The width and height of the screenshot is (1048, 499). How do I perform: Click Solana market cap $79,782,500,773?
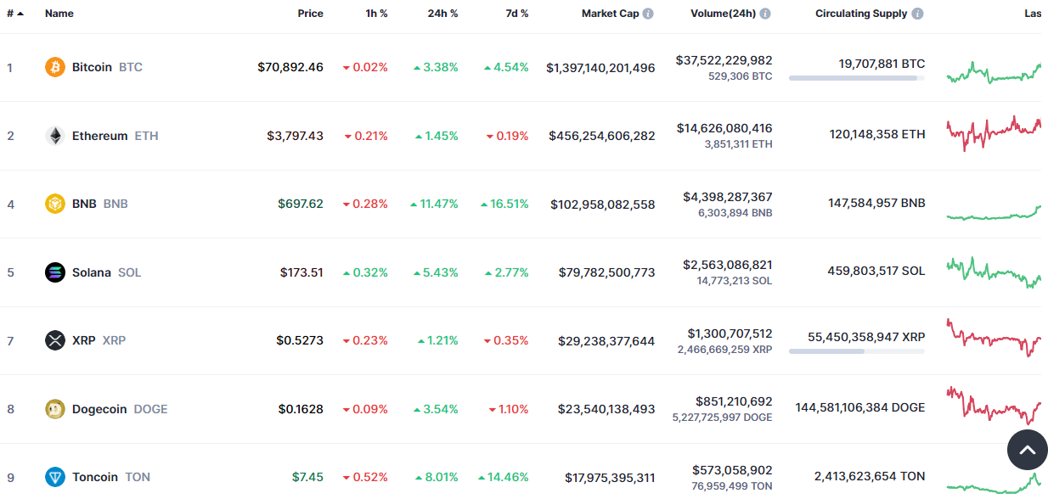(x=607, y=272)
